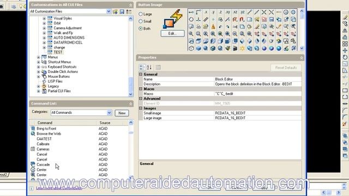Expand the Keyboard Shortcuts node
The width and height of the screenshot is (349, 196).
point(39,67)
